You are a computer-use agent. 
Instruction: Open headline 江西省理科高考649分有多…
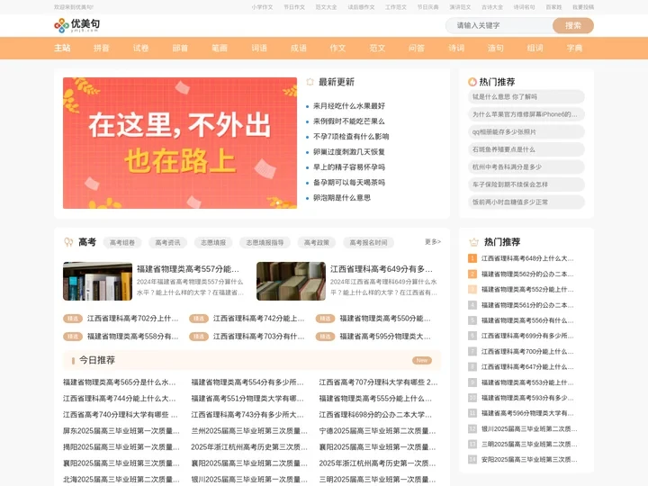tap(382, 269)
